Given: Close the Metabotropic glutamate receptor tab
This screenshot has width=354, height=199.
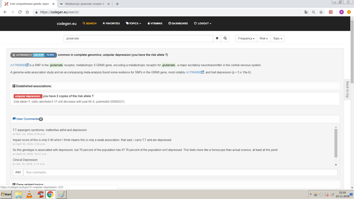Looking at the screenshot, I should (108, 4).
